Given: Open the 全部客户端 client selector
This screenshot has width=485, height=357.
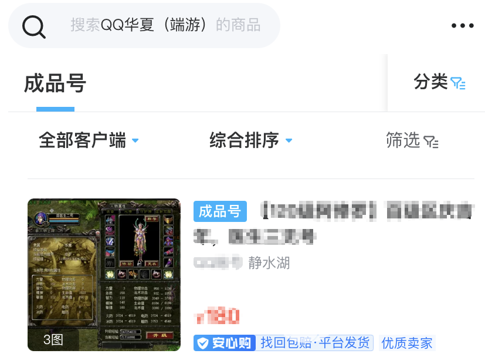Looking at the screenshot, I should tap(89, 140).
